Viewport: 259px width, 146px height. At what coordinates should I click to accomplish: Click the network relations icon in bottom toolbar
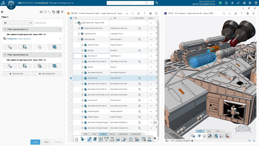pos(101,139)
